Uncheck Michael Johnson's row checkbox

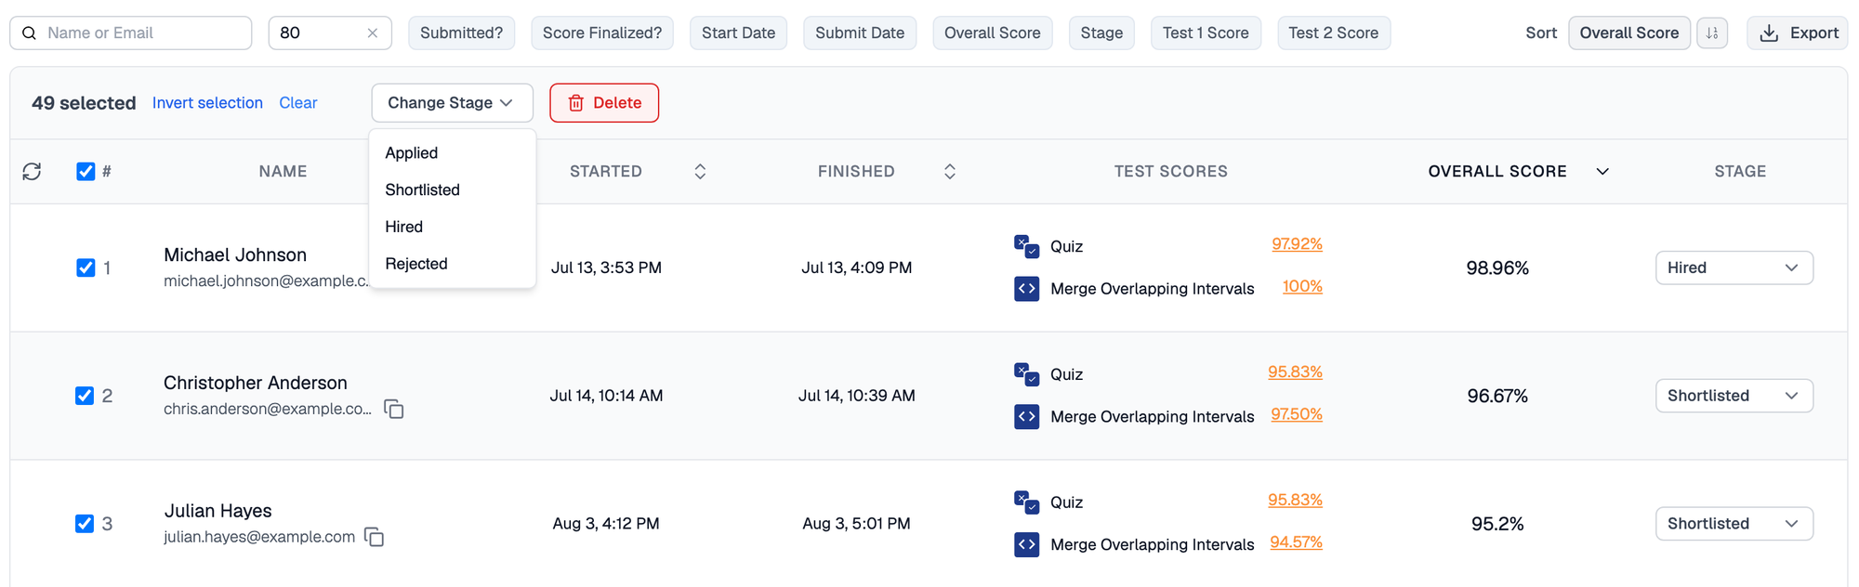pos(86,268)
